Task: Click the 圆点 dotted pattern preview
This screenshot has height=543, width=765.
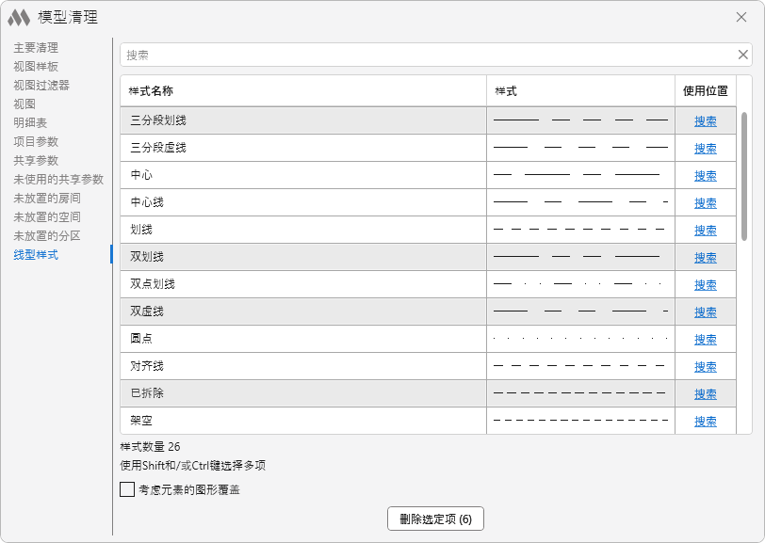Action: [x=580, y=338]
